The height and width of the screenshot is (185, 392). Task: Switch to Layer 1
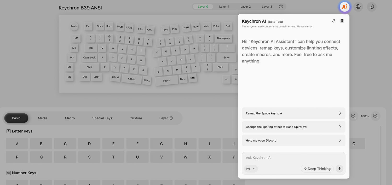[224, 7]
